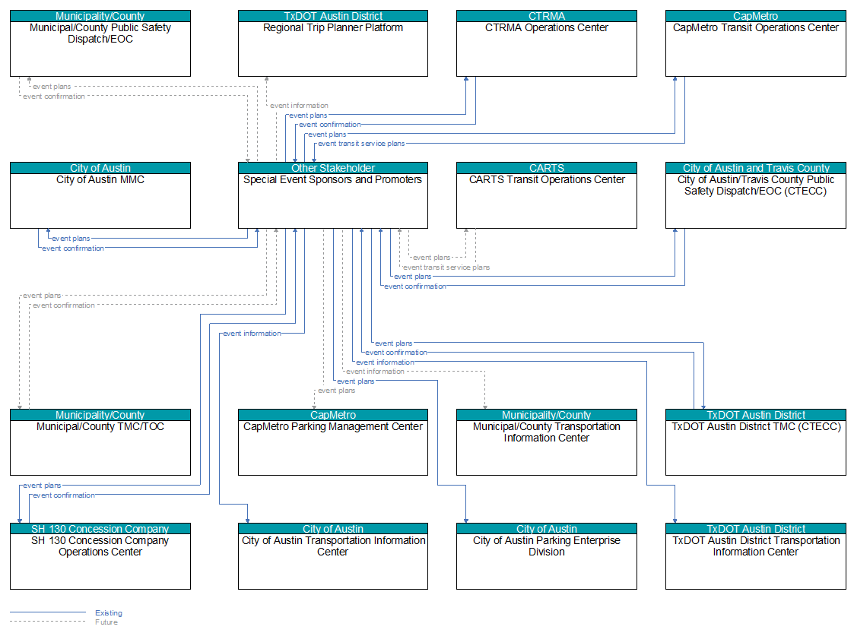Viewport: 854px width, 636px height.
Task: Click the Other Stakeholder header bar
Action: pos(333,168)
